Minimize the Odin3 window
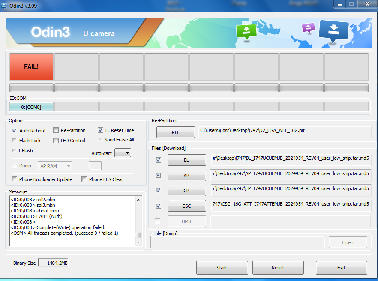Image resolution: width=378 pixels, height=281 pixels. tap(340, 4)
